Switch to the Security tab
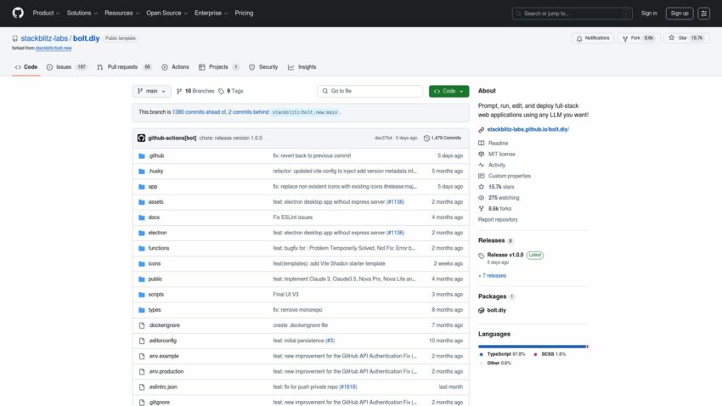722x406 pixels. [263, 67]
